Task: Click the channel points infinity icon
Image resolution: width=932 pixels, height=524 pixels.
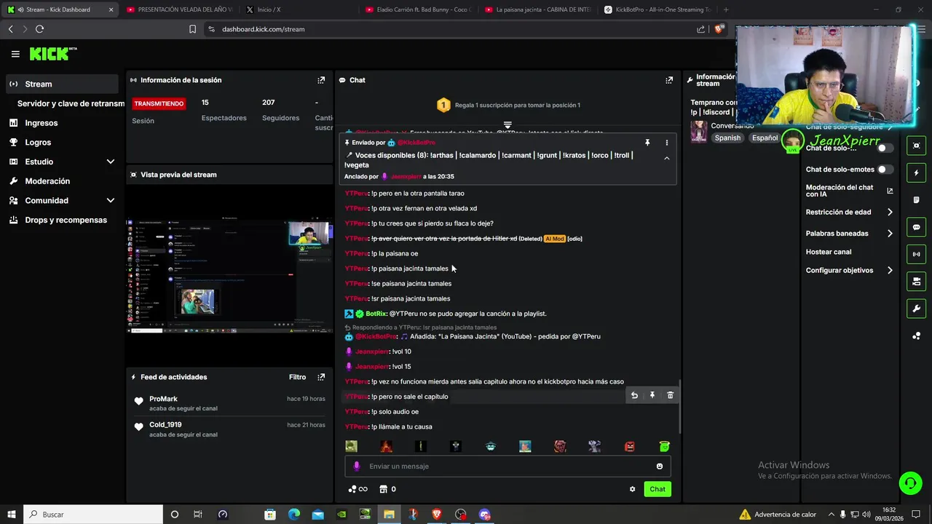Action: [358, 489]
